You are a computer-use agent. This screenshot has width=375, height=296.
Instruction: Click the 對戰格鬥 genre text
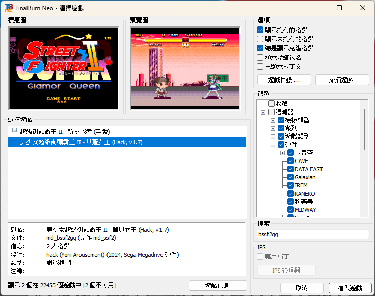coord(59,263)
